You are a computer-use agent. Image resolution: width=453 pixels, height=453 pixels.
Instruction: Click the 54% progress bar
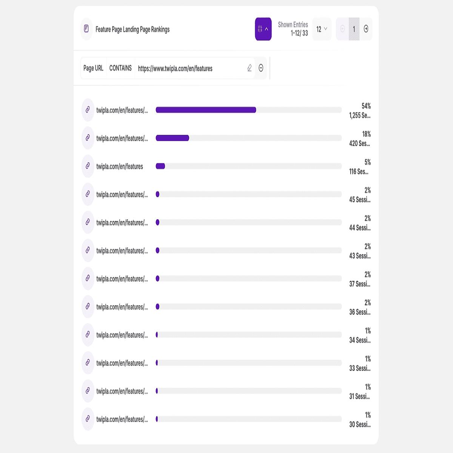click(249, 110)
